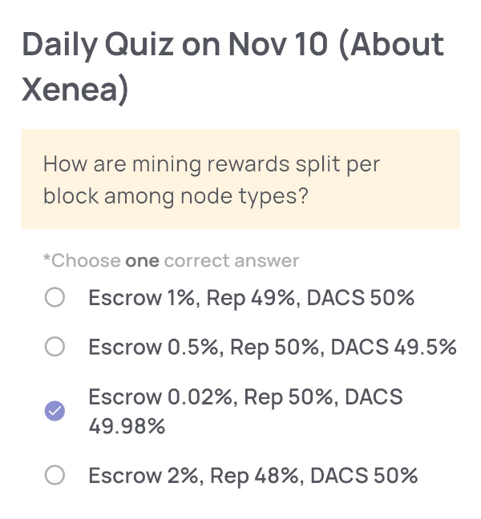Click the "Escrow 0.02%, Rep 50%, DACS" label line

click(x=245, y=396)
